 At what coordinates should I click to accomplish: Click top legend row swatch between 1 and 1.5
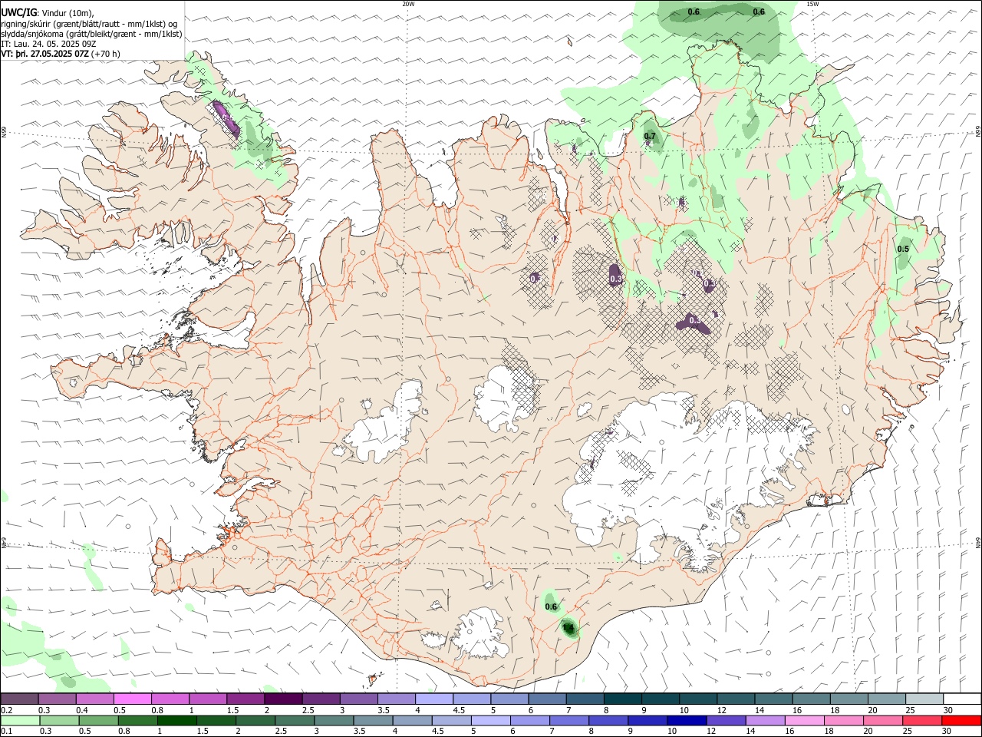click(x=209, y=699)
